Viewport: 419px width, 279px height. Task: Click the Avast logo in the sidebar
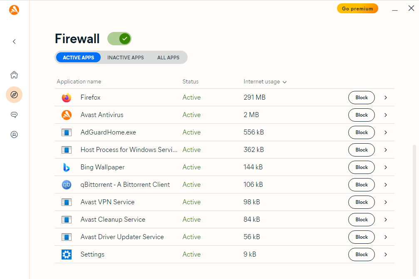tap(14, 10)
